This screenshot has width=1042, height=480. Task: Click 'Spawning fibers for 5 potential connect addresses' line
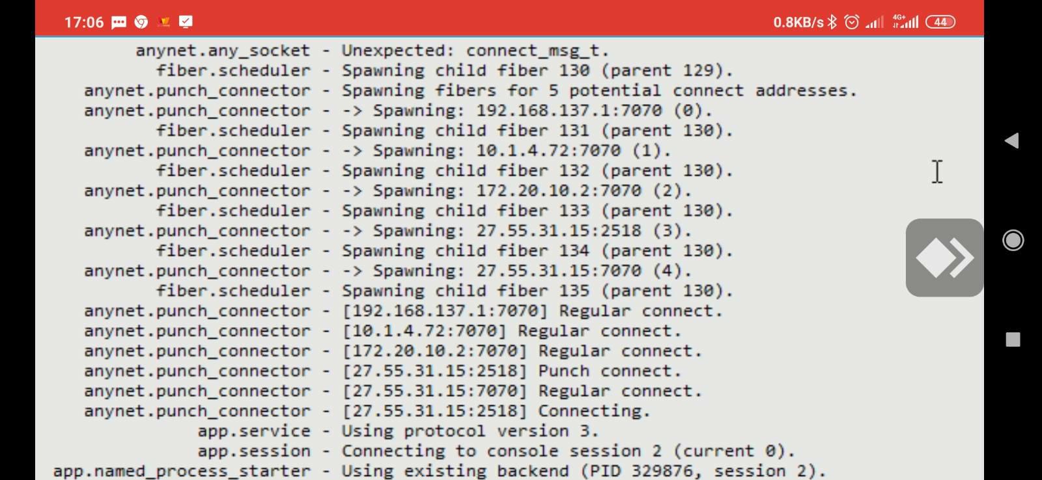[600, 91]
